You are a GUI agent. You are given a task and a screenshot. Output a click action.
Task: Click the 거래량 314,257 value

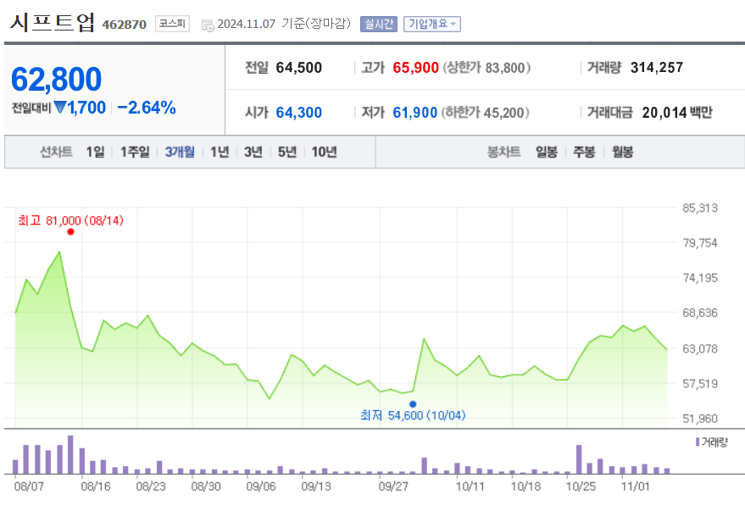(x=657, y=68)
